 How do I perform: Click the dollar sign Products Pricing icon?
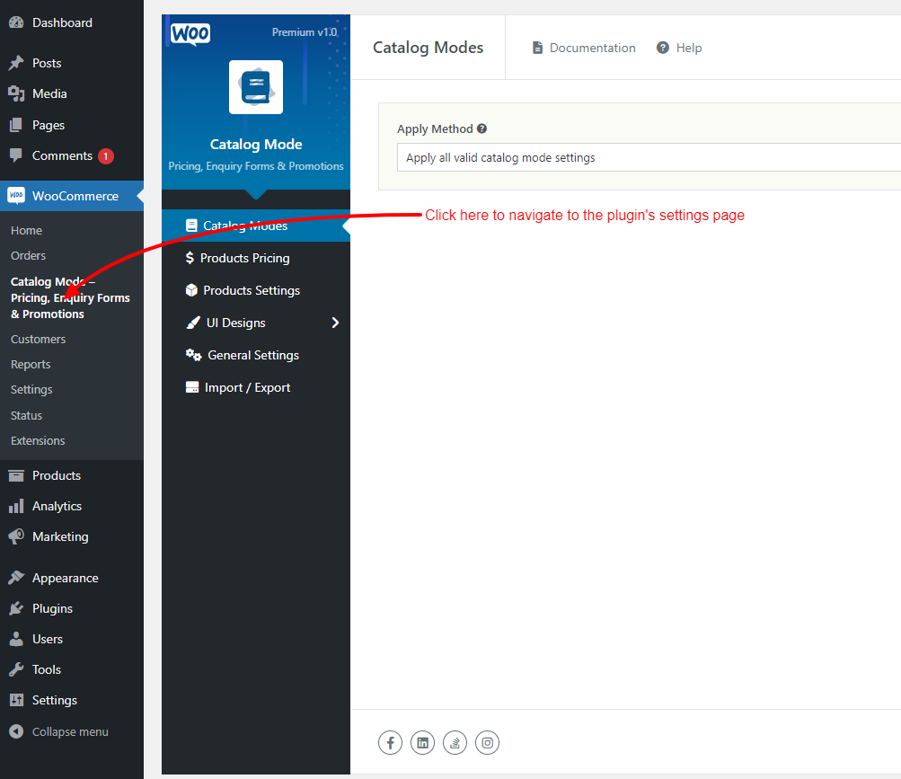(190, 258)
